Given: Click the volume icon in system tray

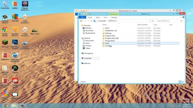Looking at the screenshot, I should click(x=179, y=106).
